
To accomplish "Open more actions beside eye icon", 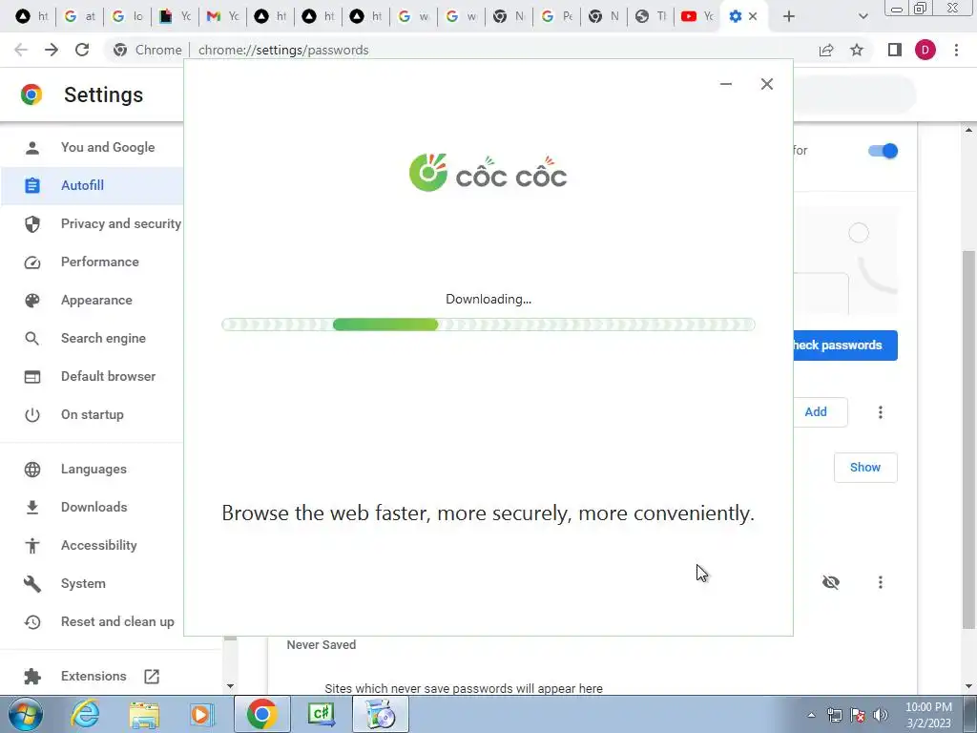I will coord(881,582).
